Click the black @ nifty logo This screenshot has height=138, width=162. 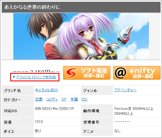point(121,73)
